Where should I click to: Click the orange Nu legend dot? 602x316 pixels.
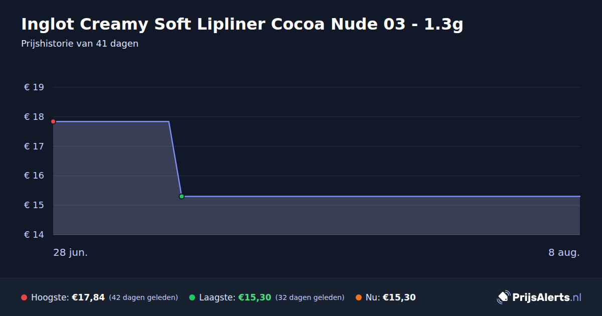tap(359, 297)
